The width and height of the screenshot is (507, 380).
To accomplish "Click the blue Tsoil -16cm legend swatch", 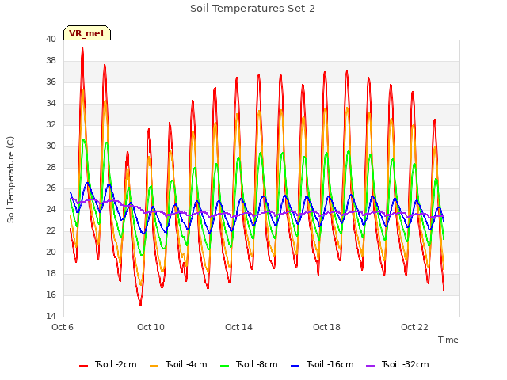I will coord(295,366).
